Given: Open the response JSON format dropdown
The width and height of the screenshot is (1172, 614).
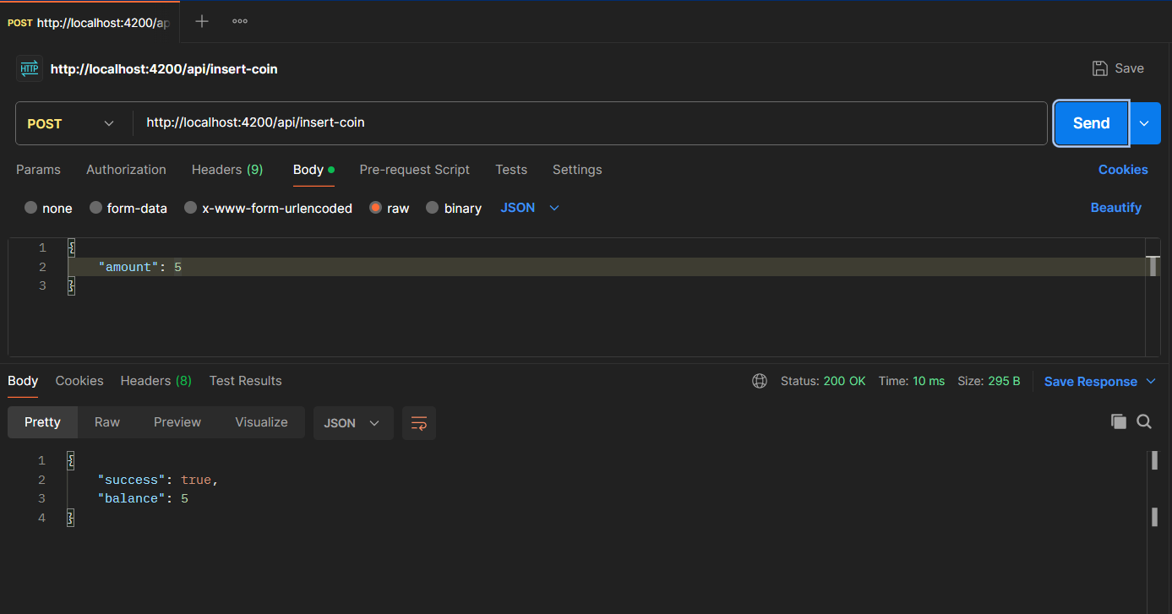Looking at the screenshot, I should (352, 423).
